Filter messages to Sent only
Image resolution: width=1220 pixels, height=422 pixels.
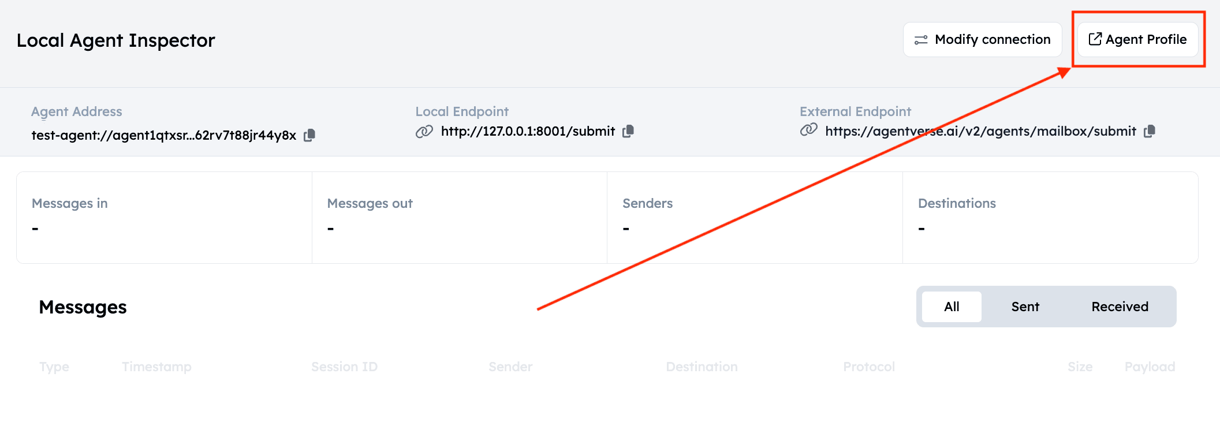tap(1025, 307)
